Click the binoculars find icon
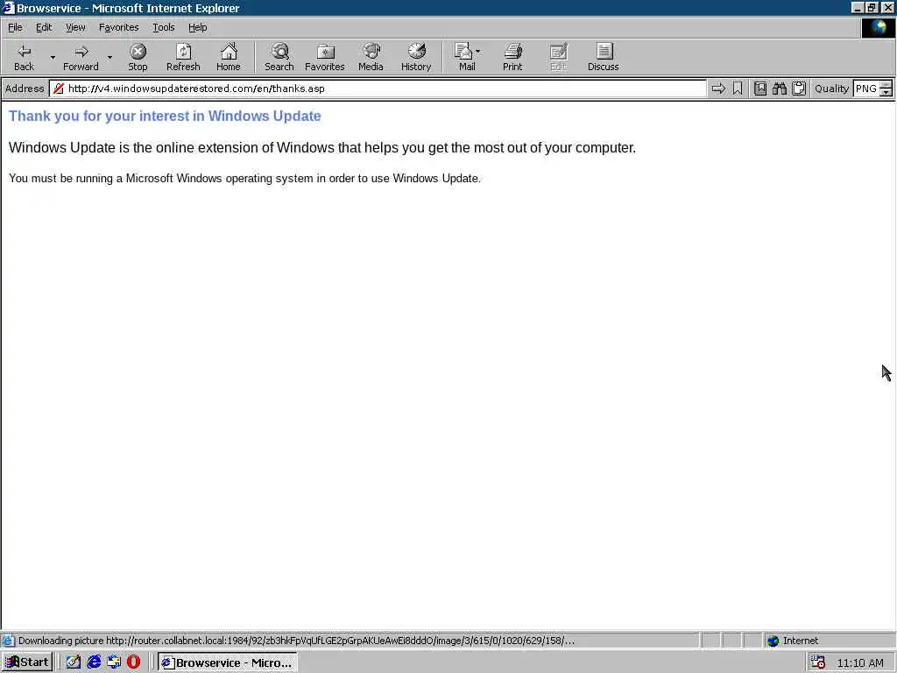 point(779,89)
